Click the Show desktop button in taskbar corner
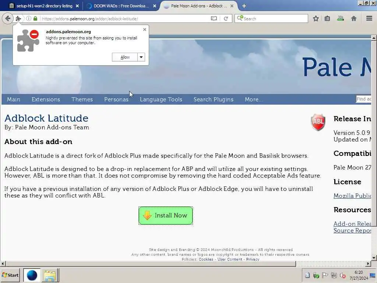The height and width of the screenshot is (283, 377). point(373,275)
